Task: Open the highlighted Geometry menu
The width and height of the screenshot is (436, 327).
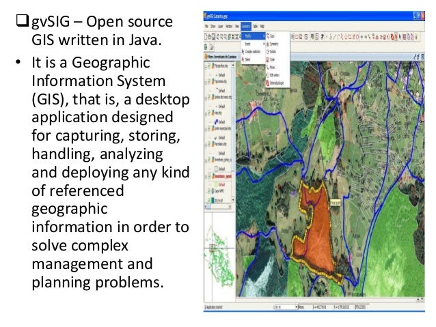Action: click(246, 27)
